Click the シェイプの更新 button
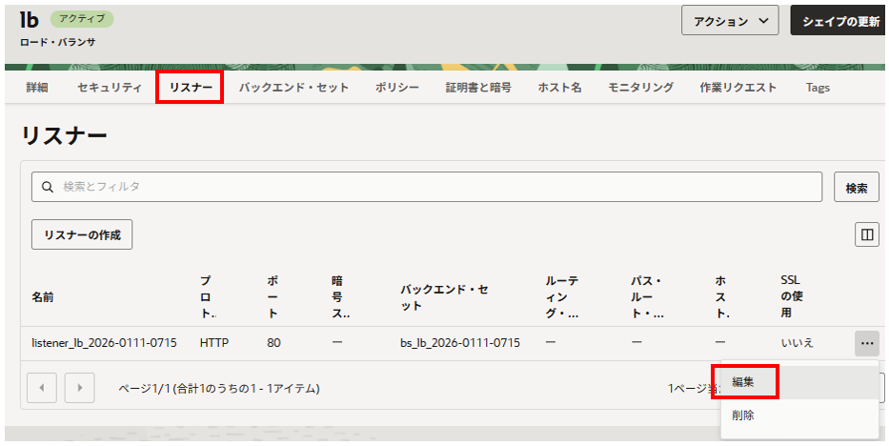889x446 pixels. click(x=839, y=21)
